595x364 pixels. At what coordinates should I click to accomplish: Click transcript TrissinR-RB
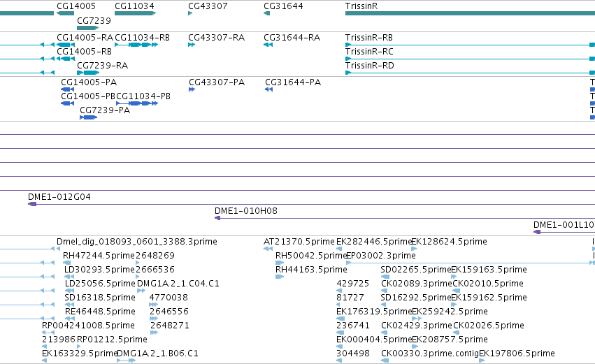pyautogui.click(x=369, y=38)
